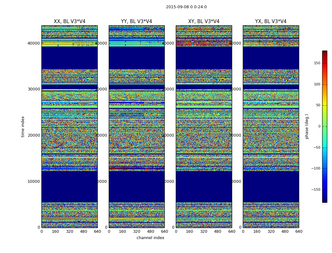Click the "320" x-tick under XX panel

pyautogui.click(x=70, y=231)
